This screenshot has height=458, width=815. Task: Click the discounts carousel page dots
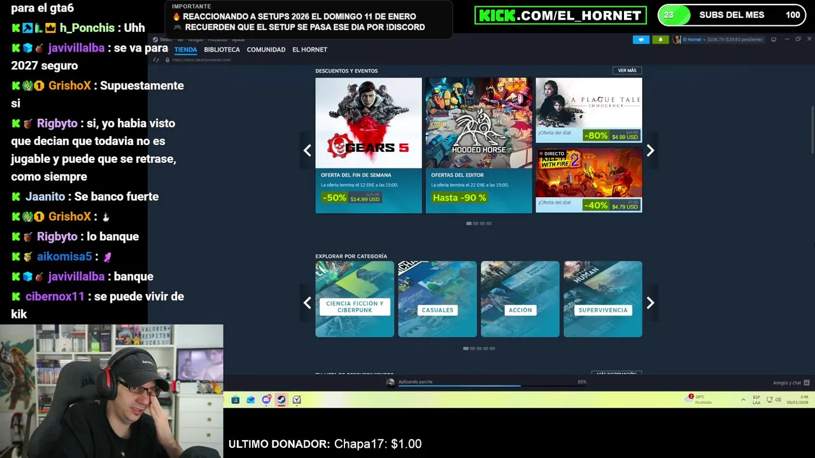479,223
